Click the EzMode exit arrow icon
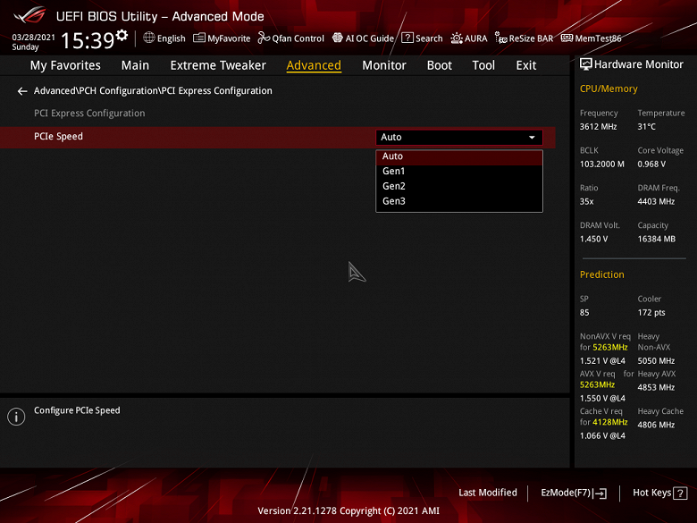The image size is (697, 523). (x=600, y=493)
